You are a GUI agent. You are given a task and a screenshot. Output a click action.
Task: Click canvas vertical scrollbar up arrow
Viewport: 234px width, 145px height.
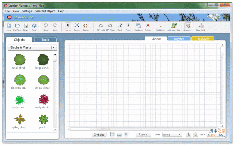click(x=222, y=45)
